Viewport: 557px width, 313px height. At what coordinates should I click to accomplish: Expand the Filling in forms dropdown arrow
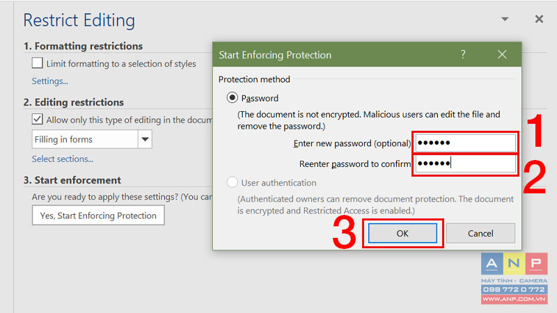[x=145, y=139]
